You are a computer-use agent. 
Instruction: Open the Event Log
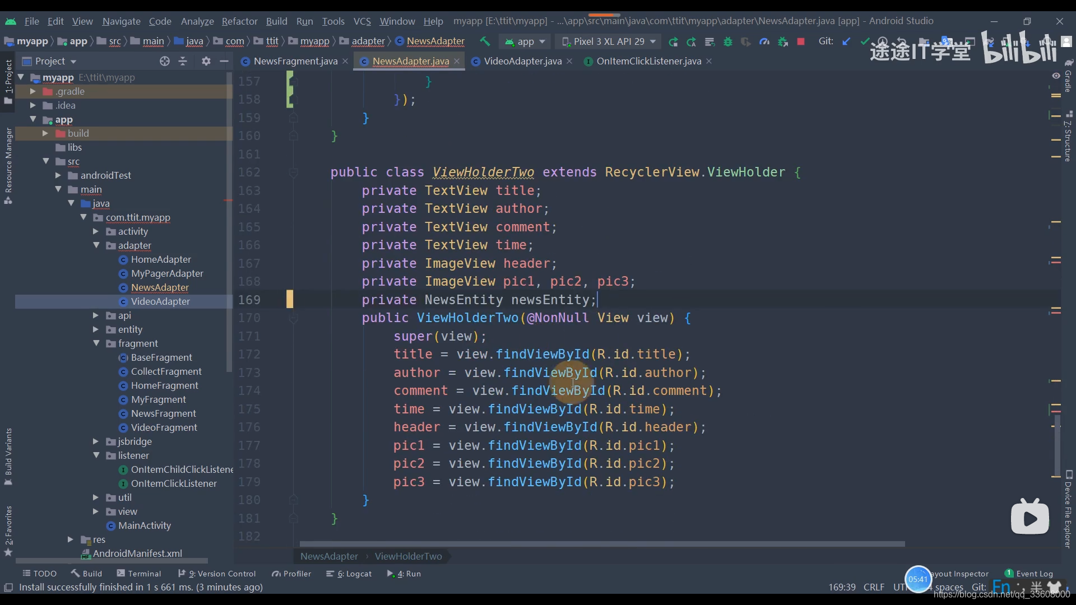pos(1029,574)
